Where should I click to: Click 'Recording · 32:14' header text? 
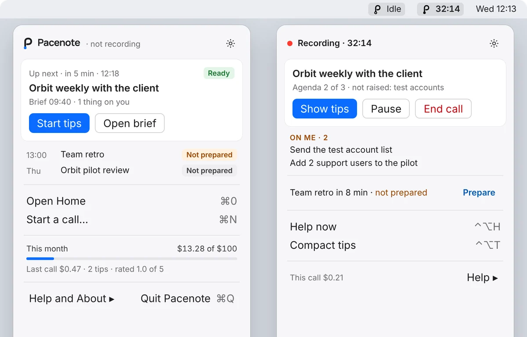[335, 43]
